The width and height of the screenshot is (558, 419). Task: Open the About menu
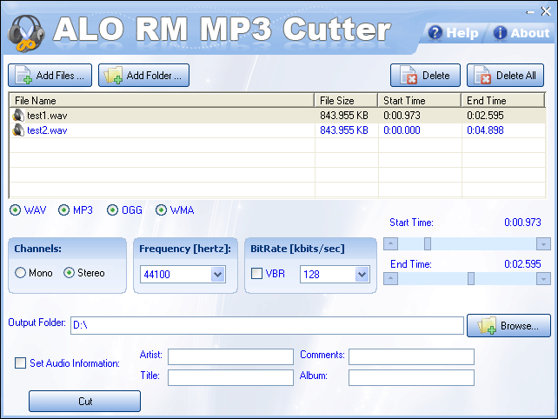pyautogui.click(x=521, y=33)
